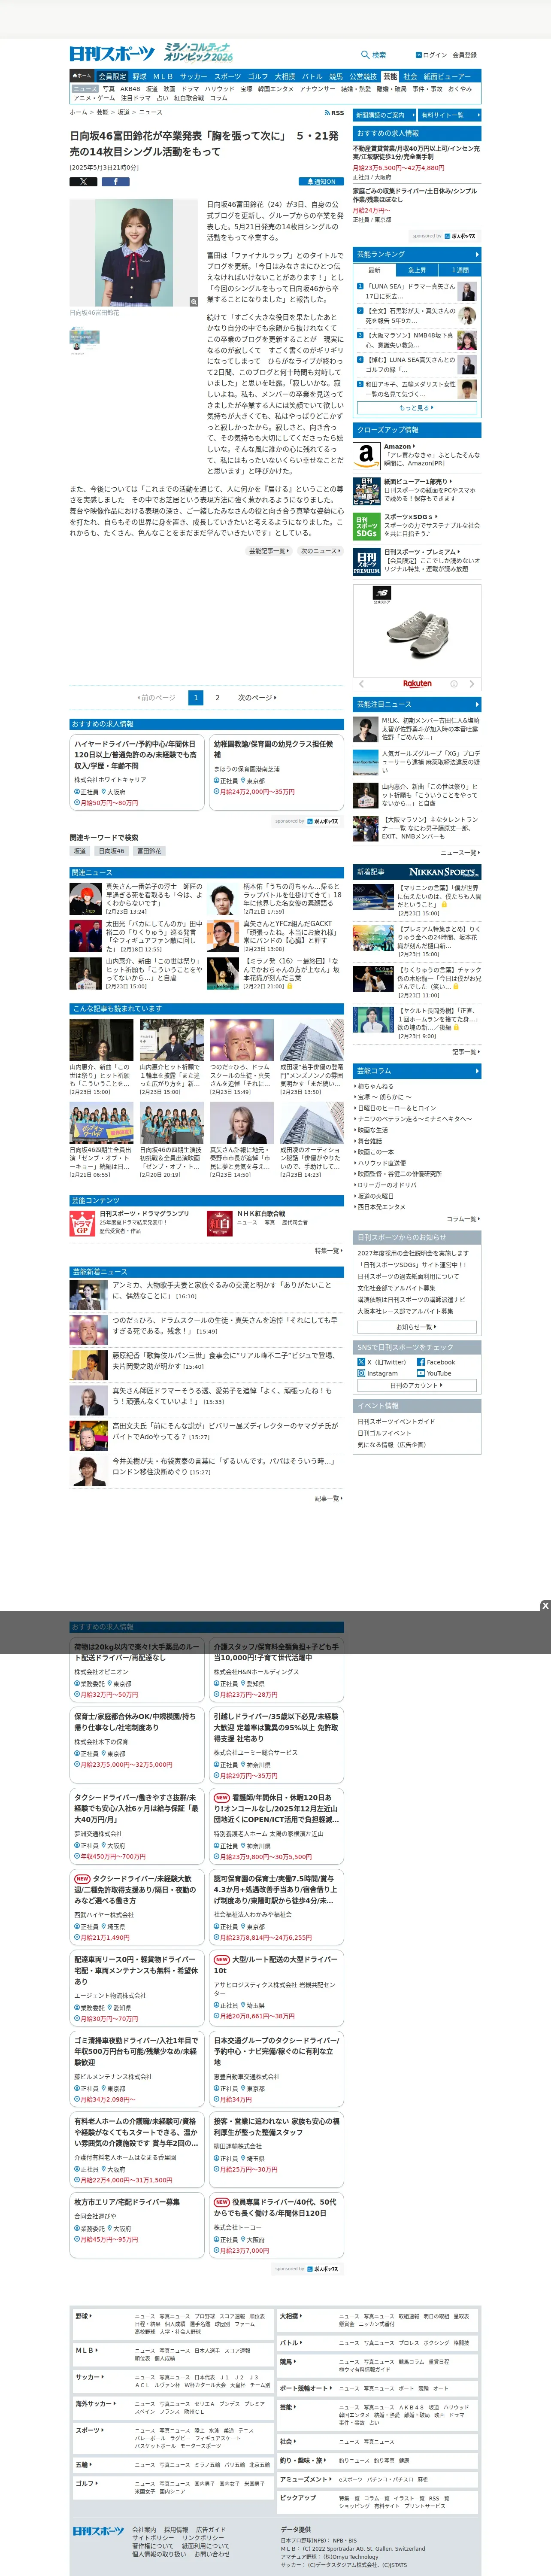The width and height of the screenshot is (551, 2576).
Task: Click the Facebook icon in SNS box
Action: tap(421, 1362)
